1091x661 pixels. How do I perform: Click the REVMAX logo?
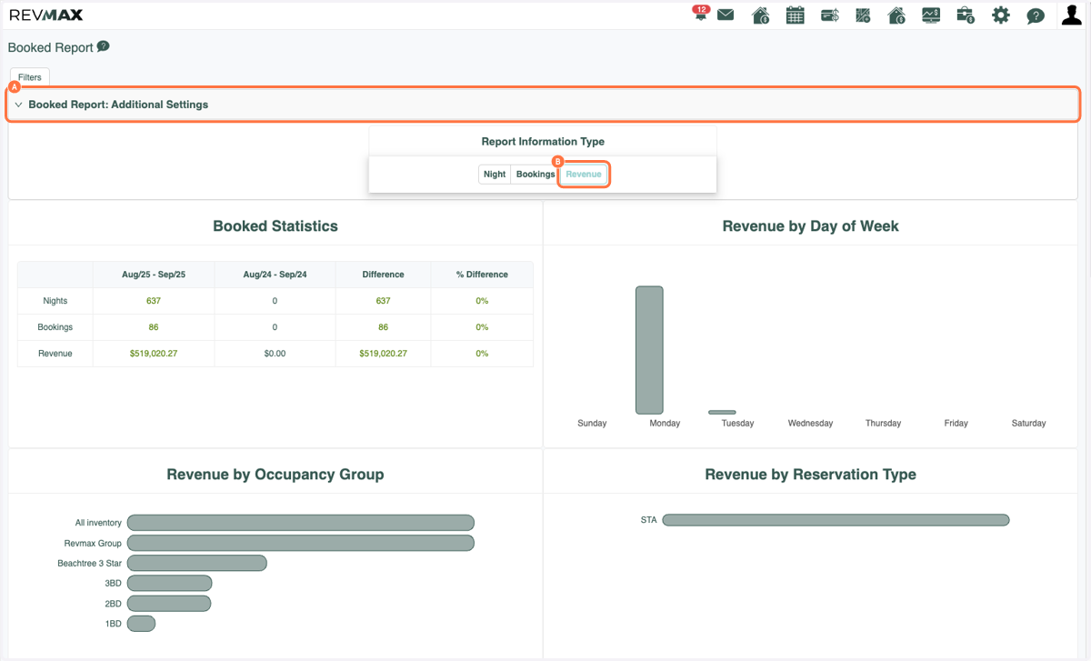(45, 15)
